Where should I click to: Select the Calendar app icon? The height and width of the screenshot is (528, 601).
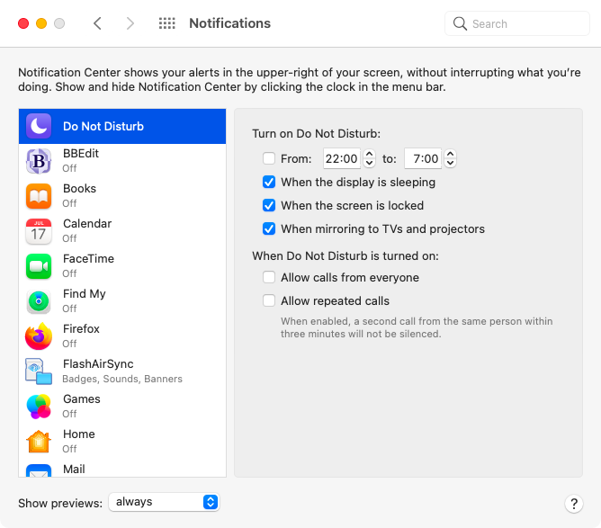[x=39, y=231]
